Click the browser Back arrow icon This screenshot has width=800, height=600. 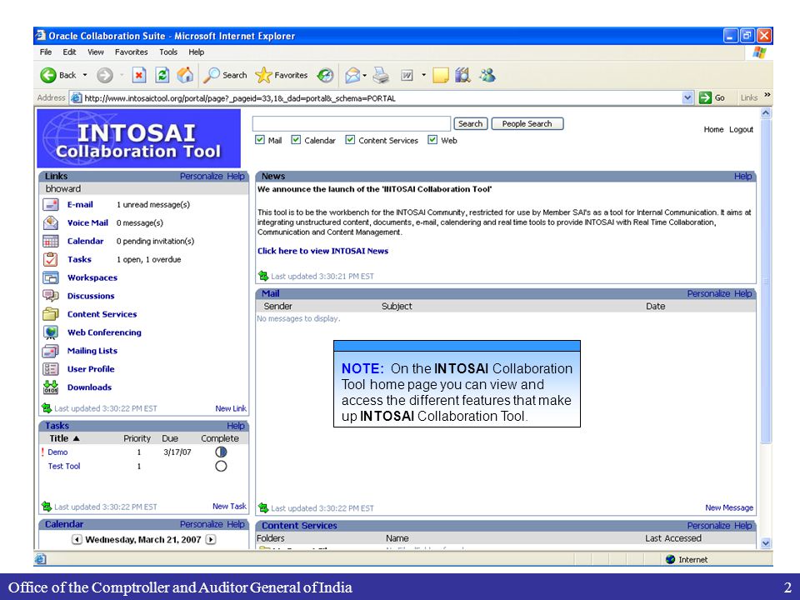pyautogui.click(x=48, y=76)
